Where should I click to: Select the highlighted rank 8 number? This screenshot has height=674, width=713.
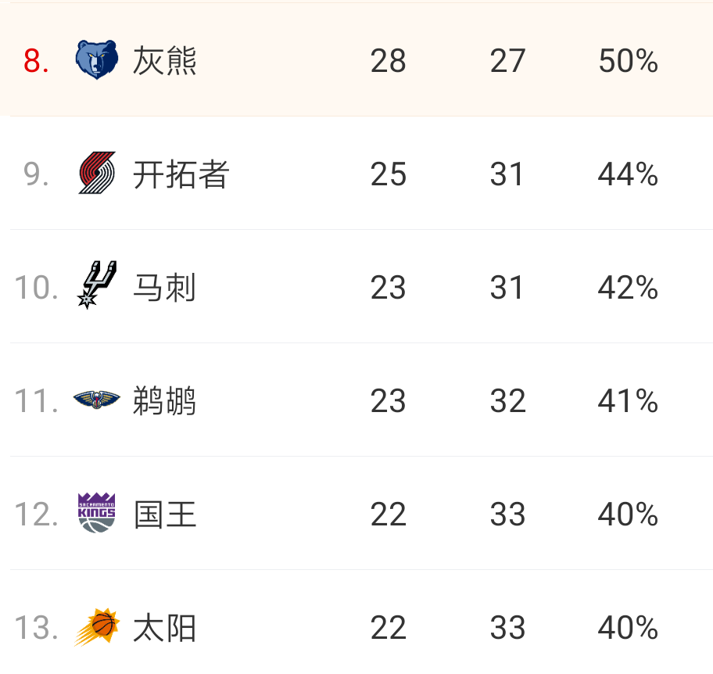(x=36, y=60)
